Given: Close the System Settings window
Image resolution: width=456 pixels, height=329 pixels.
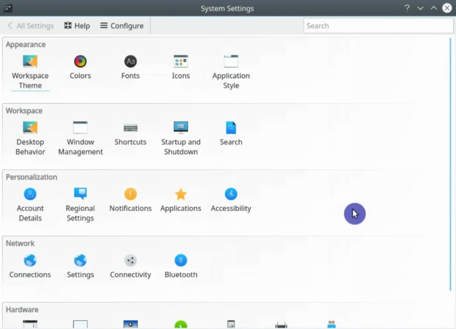Looking at the screenshot, I should [447, 8].
